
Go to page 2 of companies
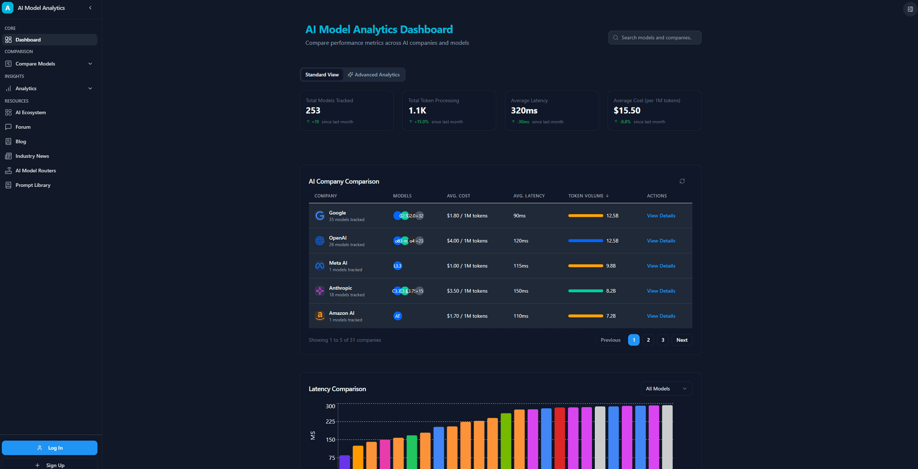tap(648, 340)
